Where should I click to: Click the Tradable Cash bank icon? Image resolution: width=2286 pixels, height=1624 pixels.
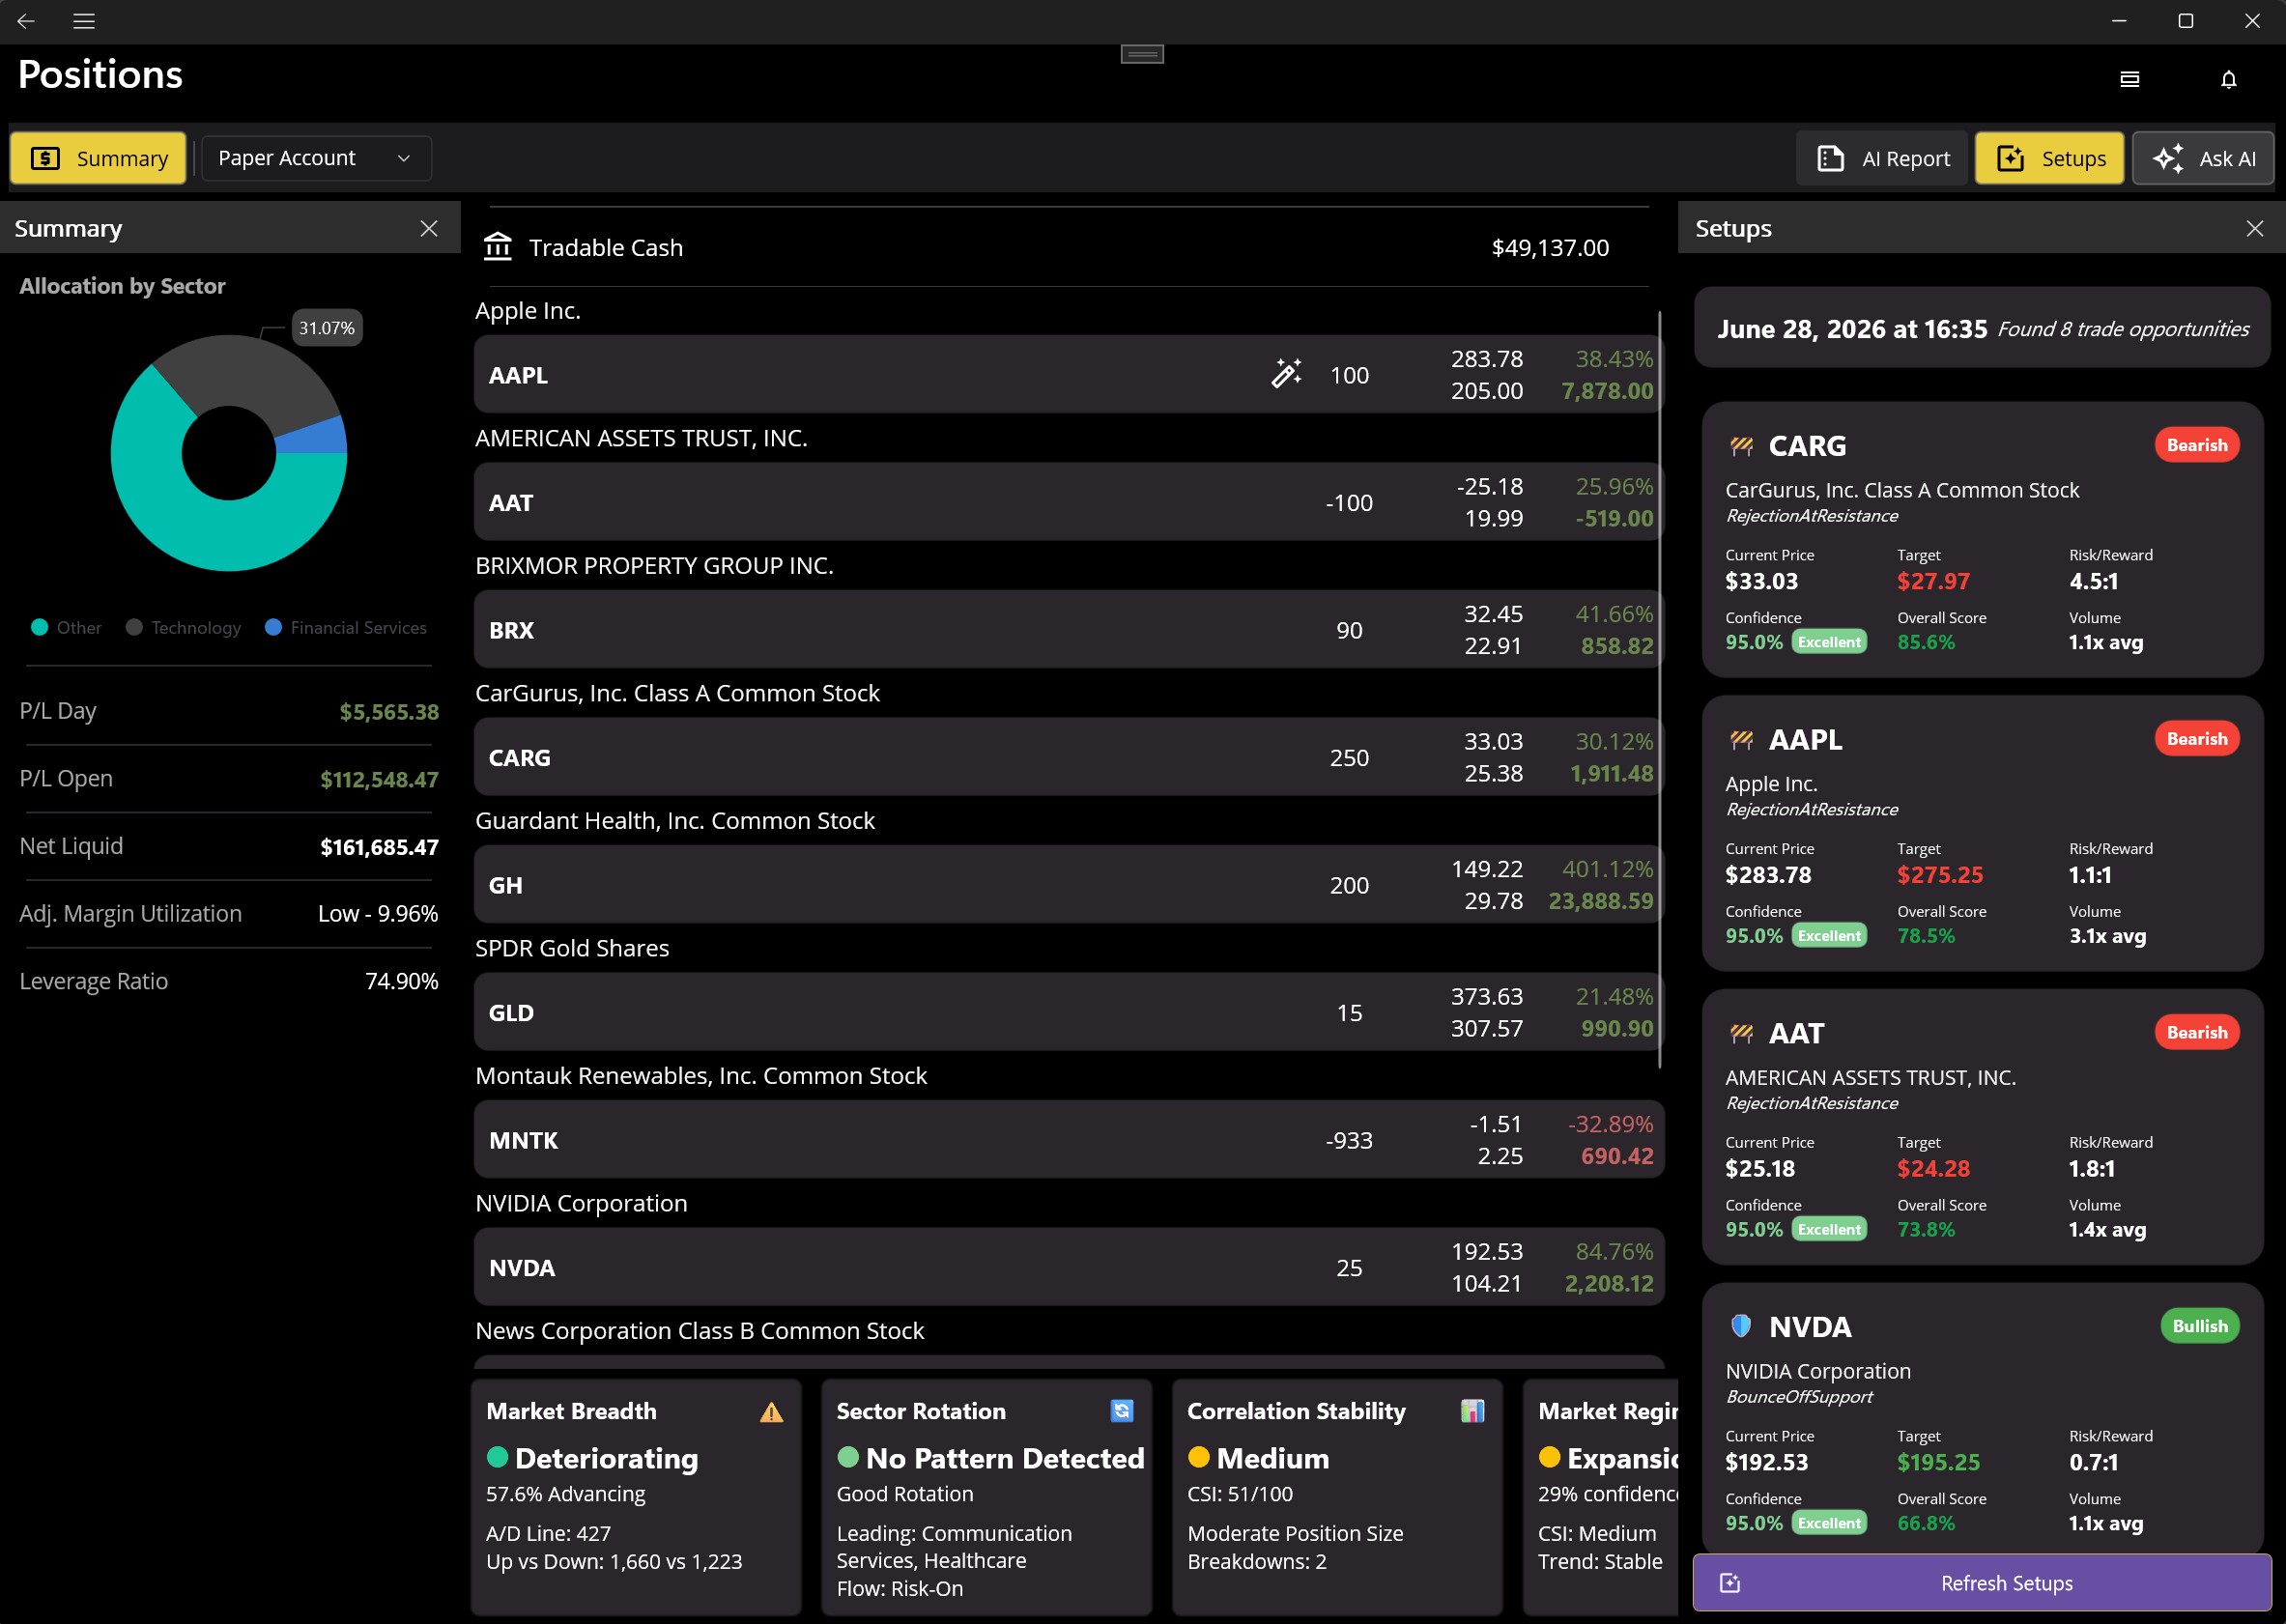(x=497, y=246)
